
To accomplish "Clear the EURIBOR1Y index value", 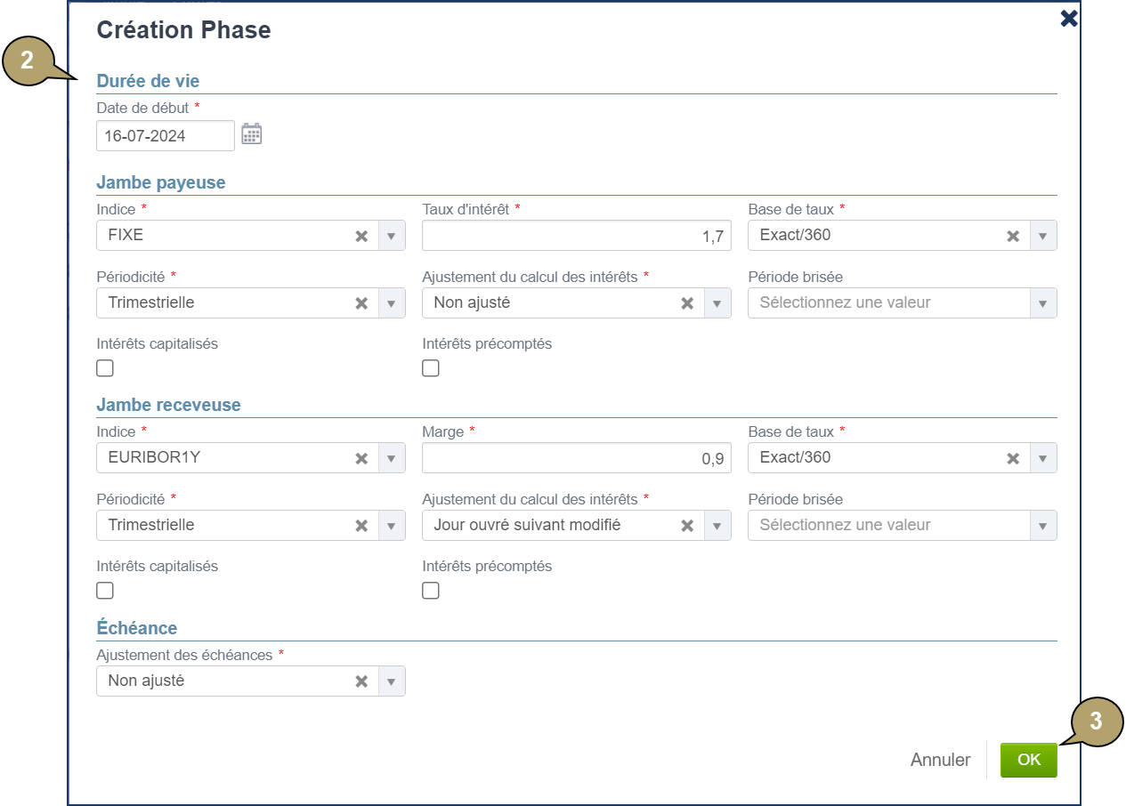I will pos(361,458).
